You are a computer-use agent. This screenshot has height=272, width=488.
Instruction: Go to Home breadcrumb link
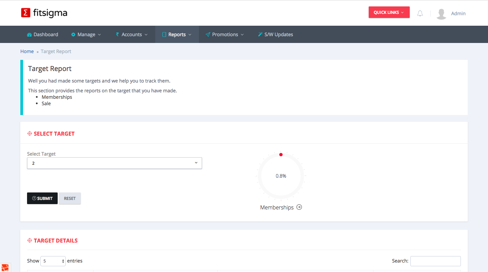pos(27,51)
